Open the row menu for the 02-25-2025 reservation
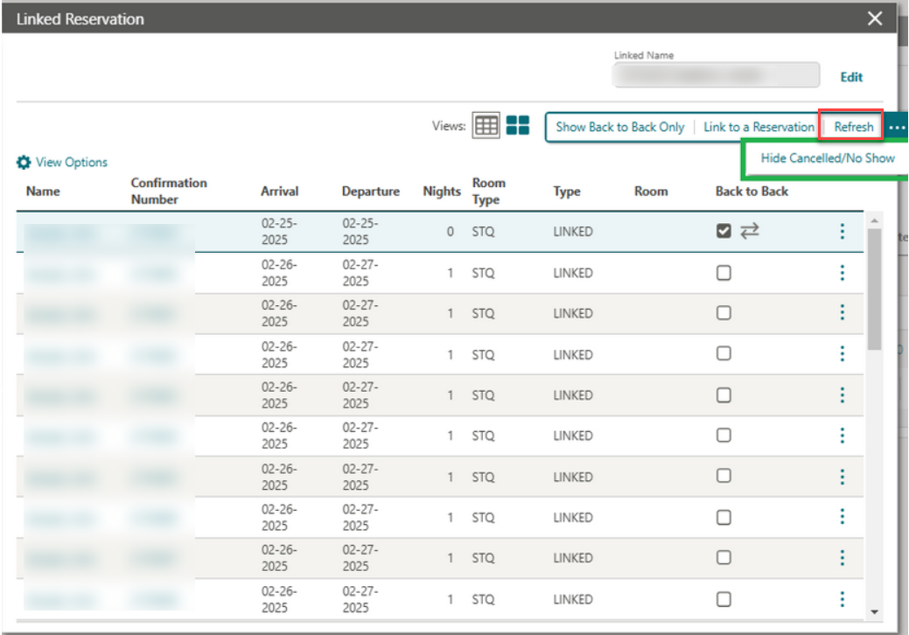909x635 pixels. point(843,231)
